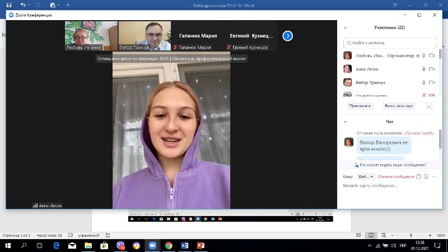The height and width of the screenshot is (252, 448).
Task: Click Число слов: 40 in status bar
Action: (49, 235)
